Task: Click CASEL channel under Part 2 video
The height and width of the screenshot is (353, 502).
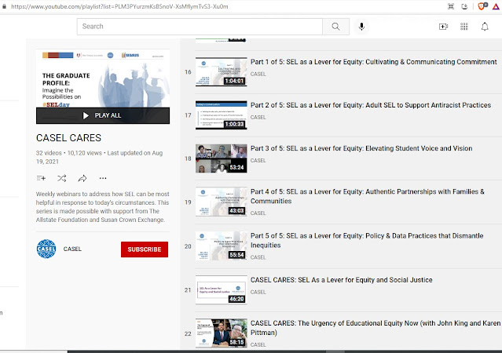Action: click(258, 118)
